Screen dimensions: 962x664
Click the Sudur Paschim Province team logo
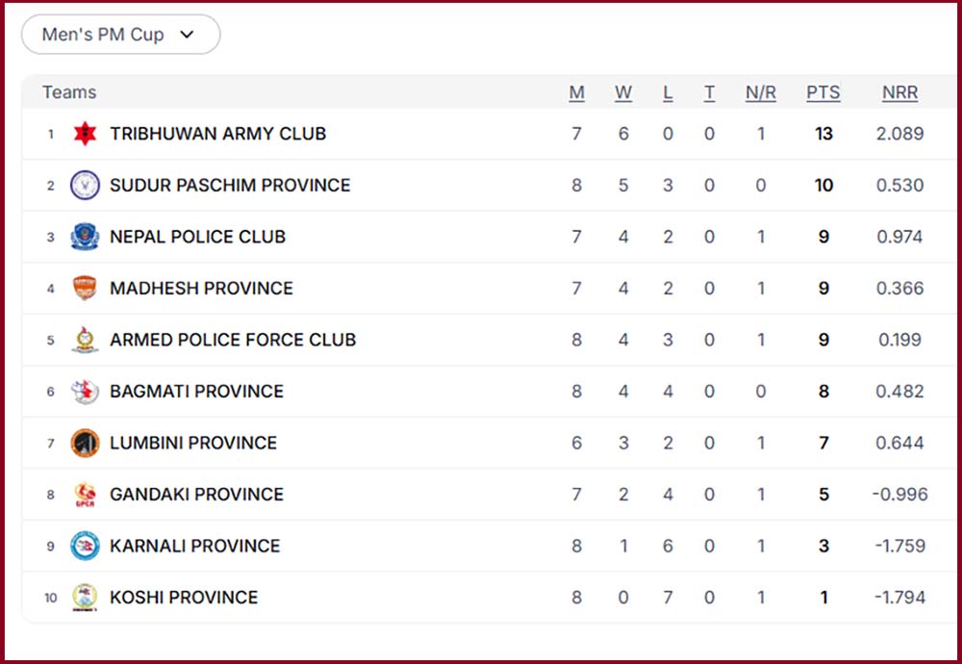click(85, 185)
